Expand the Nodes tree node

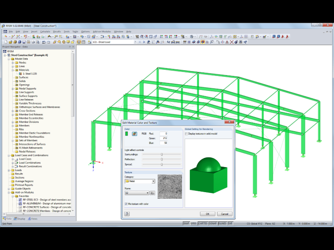[13, 63]
